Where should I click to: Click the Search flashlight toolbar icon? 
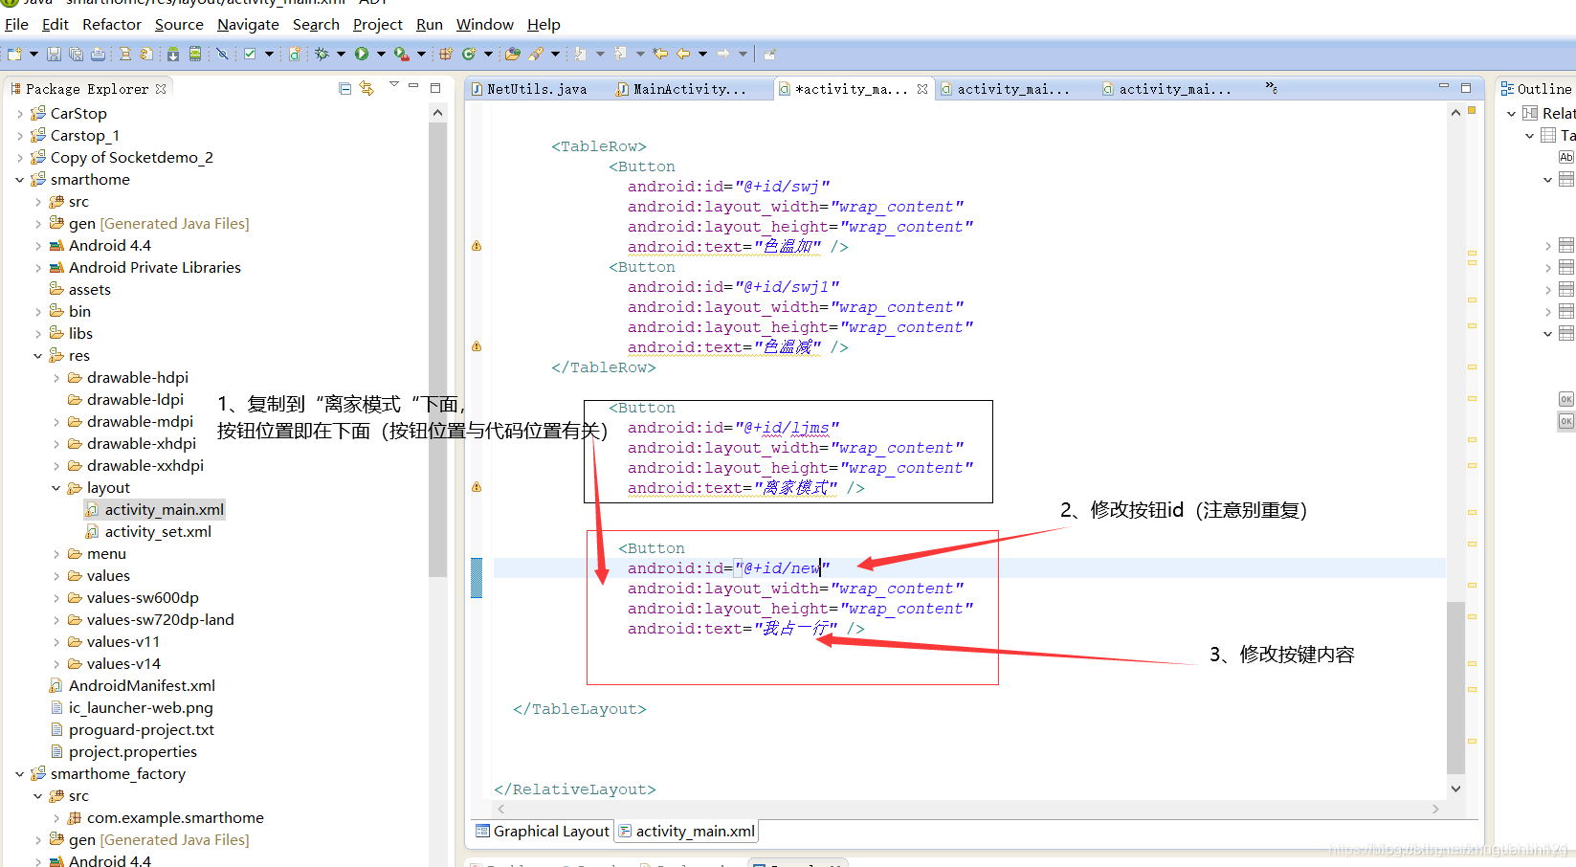click(x=535, y=54)
